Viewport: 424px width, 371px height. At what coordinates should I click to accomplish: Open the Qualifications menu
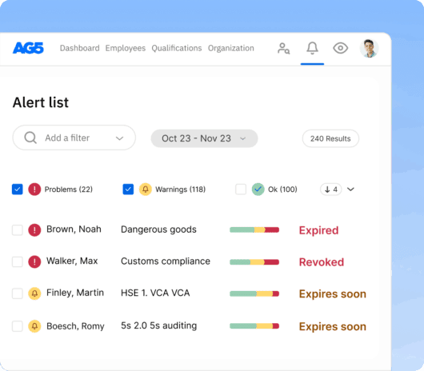pos(177,48)
